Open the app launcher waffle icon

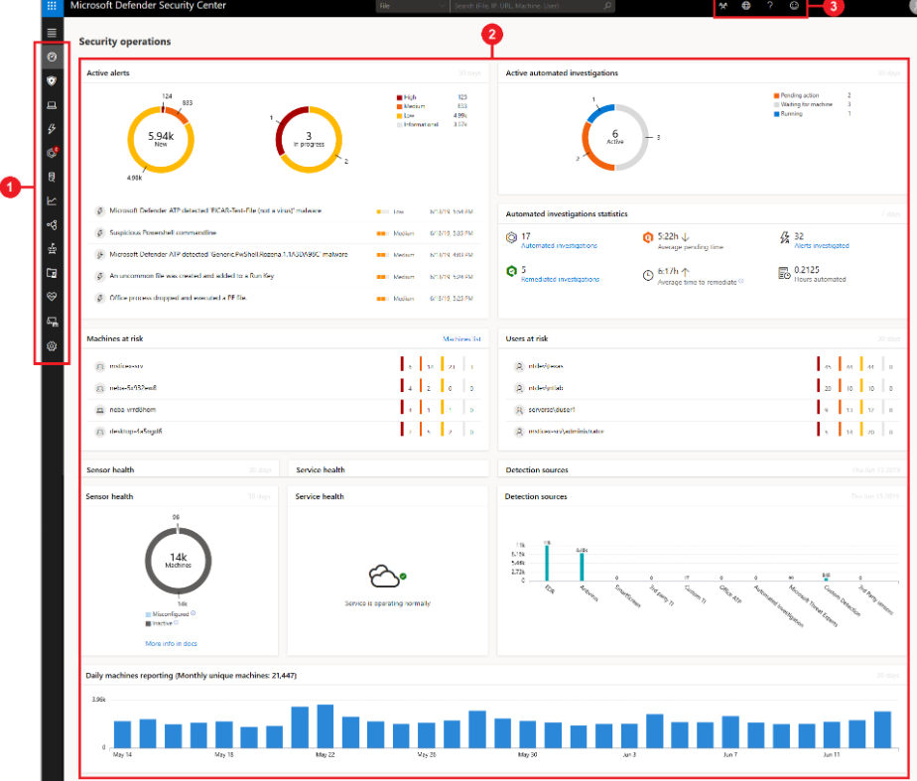click(52, 6)
